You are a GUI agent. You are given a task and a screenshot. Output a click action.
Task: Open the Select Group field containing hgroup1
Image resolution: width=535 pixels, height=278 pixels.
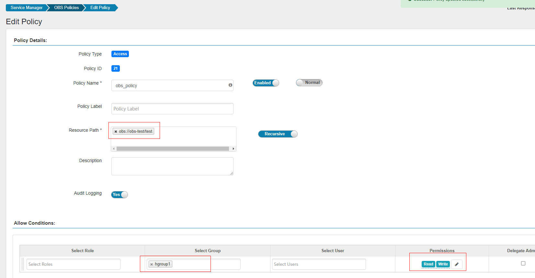194,264
